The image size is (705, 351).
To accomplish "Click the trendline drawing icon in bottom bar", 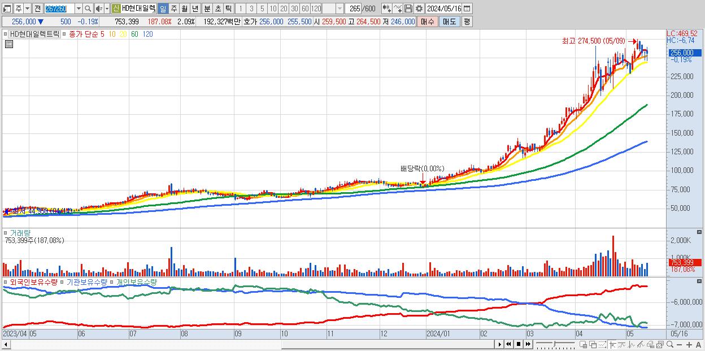I will tap(641, 344).
